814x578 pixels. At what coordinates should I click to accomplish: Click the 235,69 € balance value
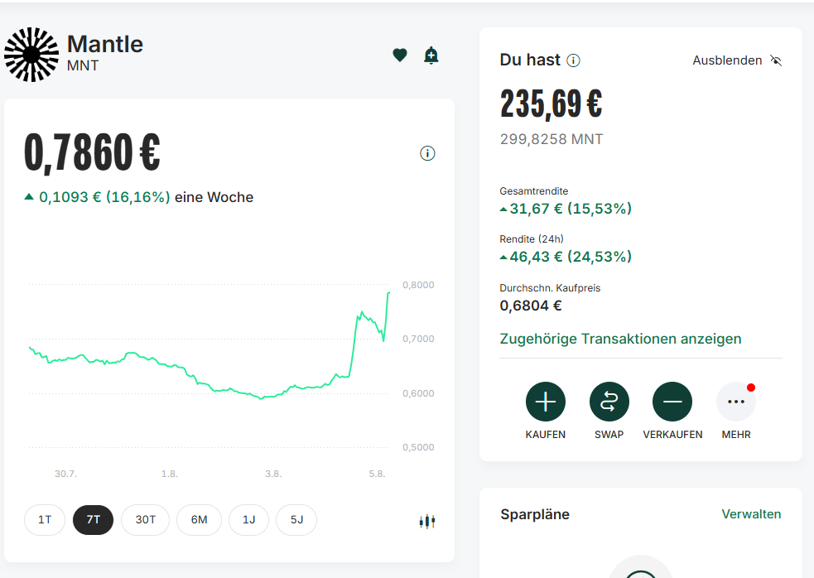(x=551, y=104)
